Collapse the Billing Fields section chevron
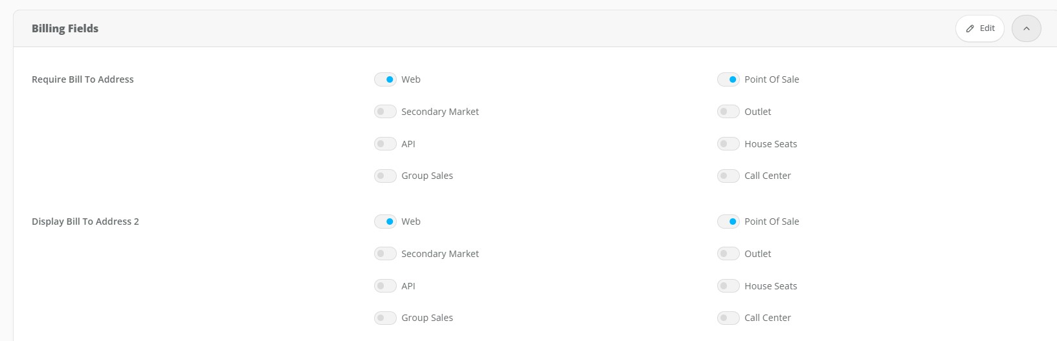This screenshot has height=341, width=1057. [1026, 28]
